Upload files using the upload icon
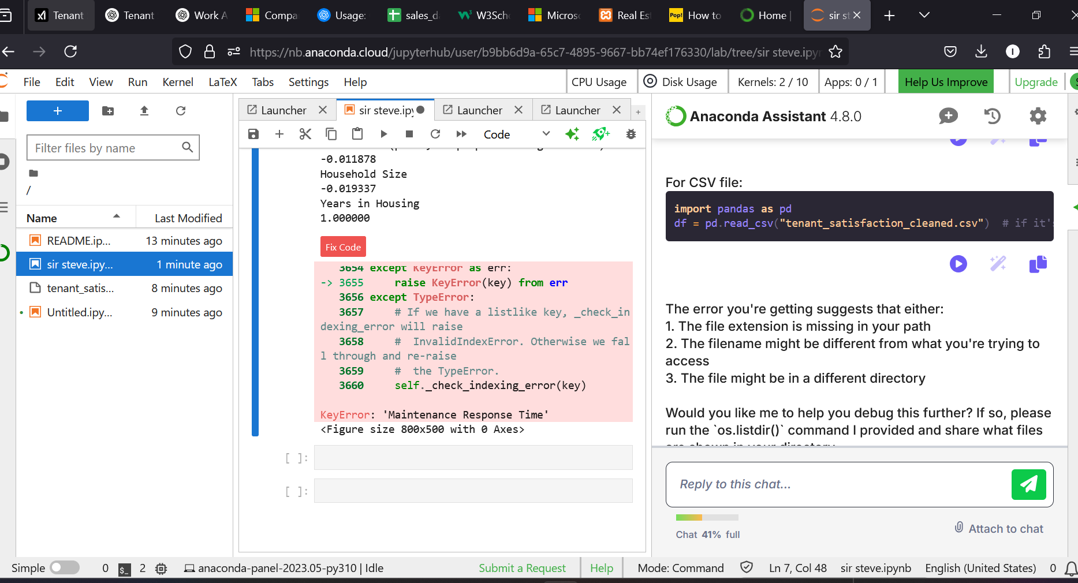Image resolution: width=1078 pixels, height=583 pixels. (x=144, y=111)
